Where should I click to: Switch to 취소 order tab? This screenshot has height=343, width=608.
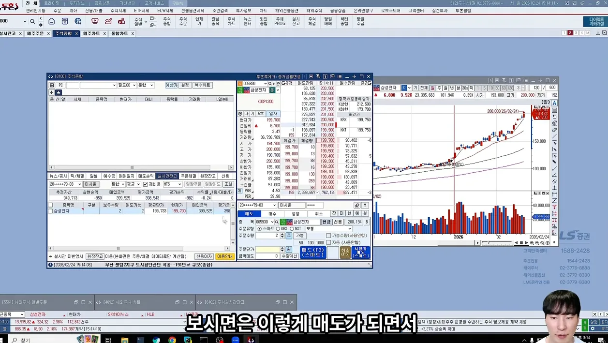pos(319,213)
